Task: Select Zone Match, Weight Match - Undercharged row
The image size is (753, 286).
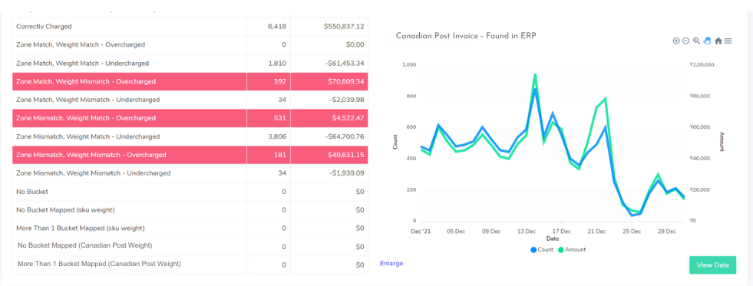Action: pos(190,64)
